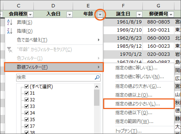Click the ascending sort A-Z icon
Viewport: 181px width, 134px height.
[x=10, y=22]
